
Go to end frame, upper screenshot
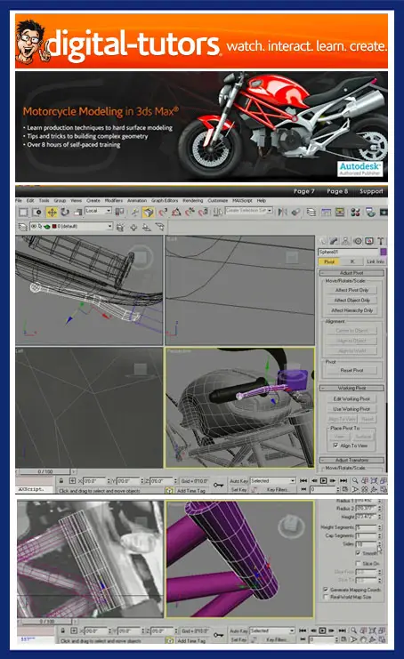[x=343, y=480]
